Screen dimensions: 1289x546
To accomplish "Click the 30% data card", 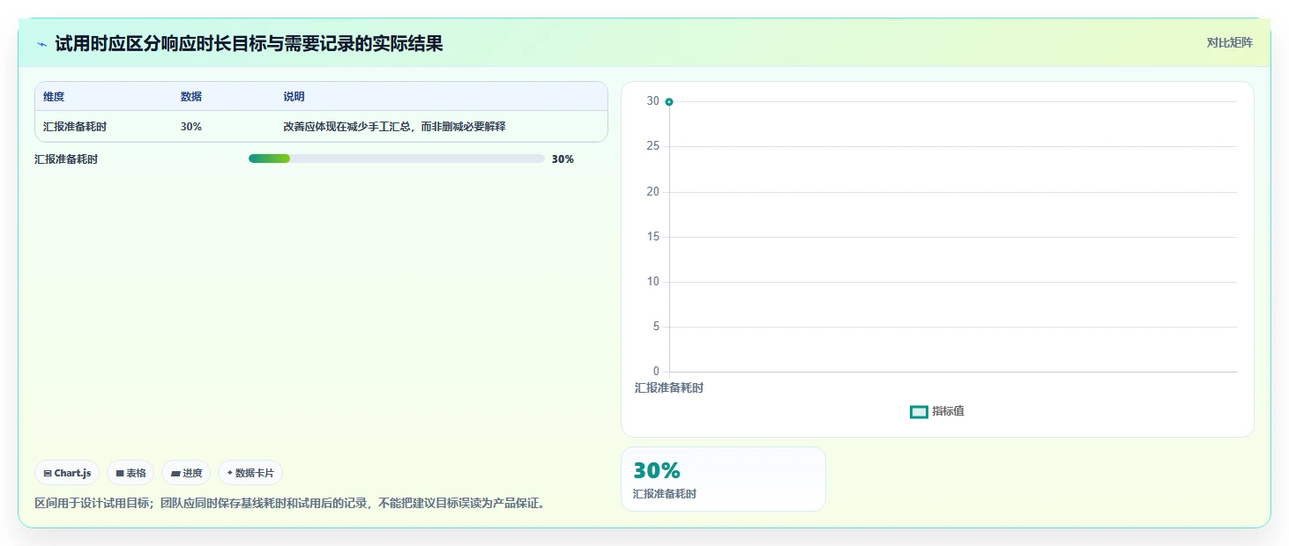I will (723, 479).
